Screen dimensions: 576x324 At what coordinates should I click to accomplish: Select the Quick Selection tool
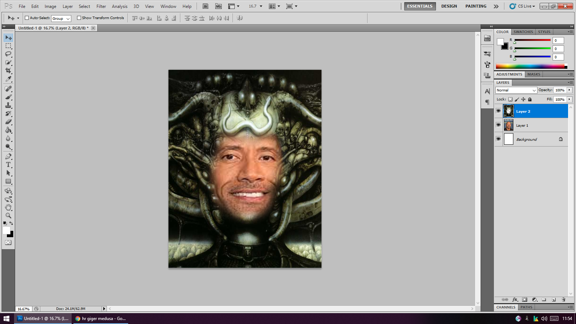coord(8,62)
